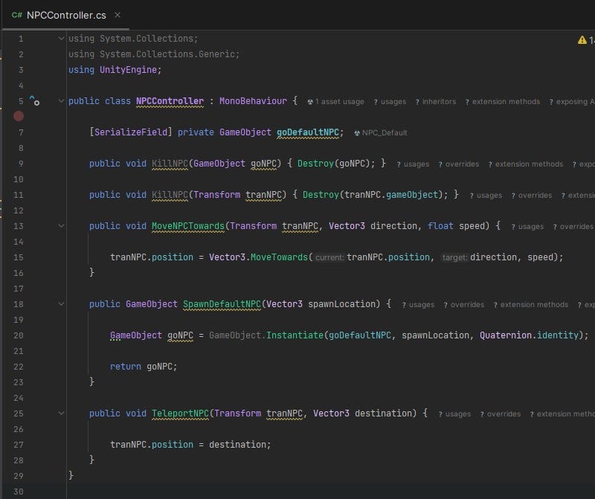Screen dimensions: 595x499
Task: Collapse the NPCController class fold on line 5
Action: tap(61, 101)
